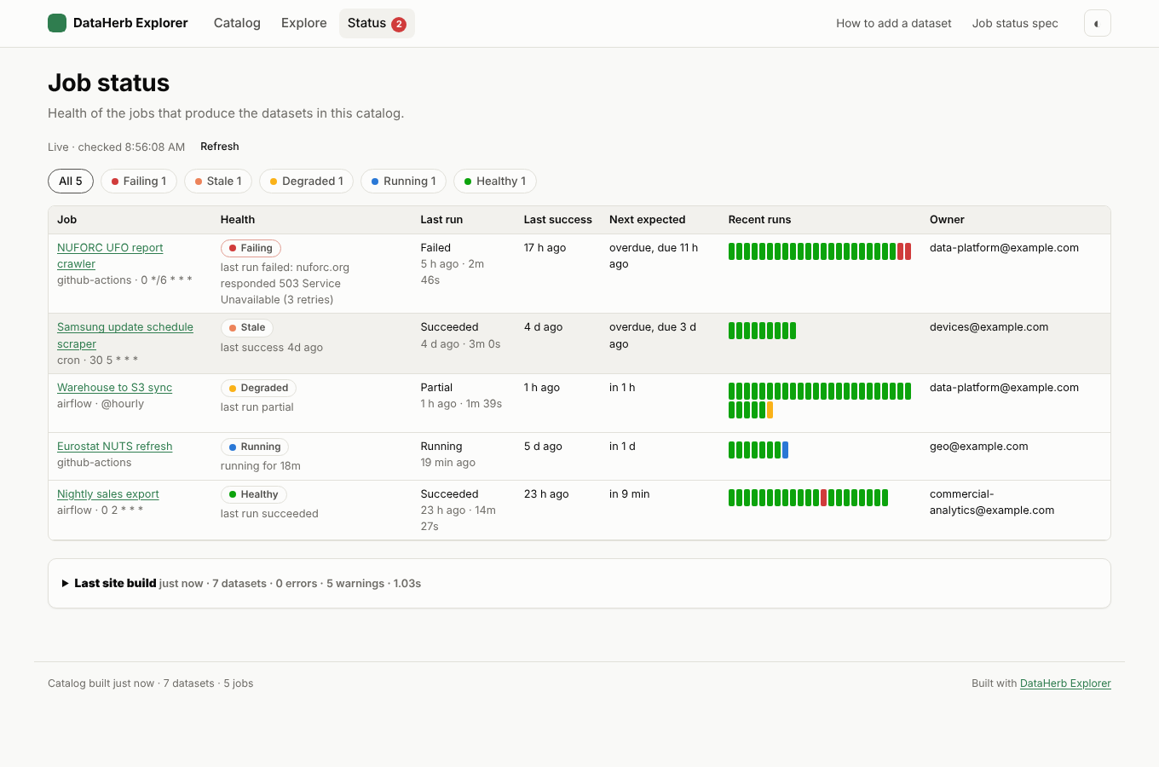Click the DataHerb Explorer footer link
The height and width of the screenshot is (767, 1159).
click(1065, 683)
